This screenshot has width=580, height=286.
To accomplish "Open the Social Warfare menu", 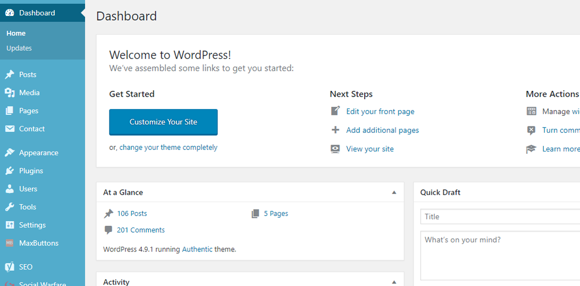I will coord(43,283).
